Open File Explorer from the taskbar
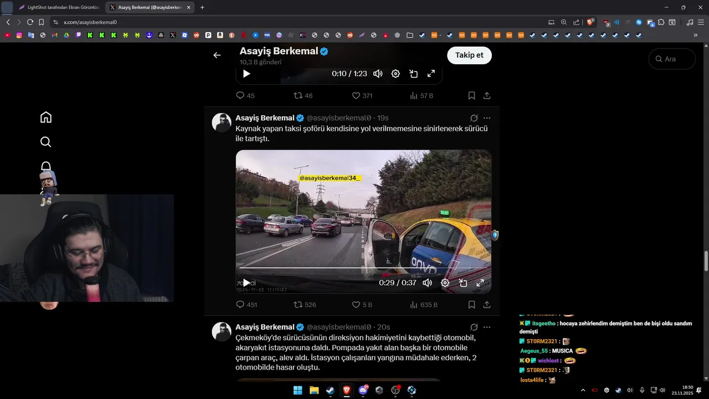The width and height of the screenshot is (709, 399). 314,390
